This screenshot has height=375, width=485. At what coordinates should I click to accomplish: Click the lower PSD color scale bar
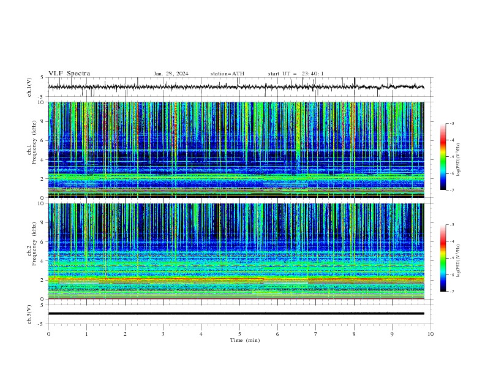pyautogui.click(x=443, y=258)
